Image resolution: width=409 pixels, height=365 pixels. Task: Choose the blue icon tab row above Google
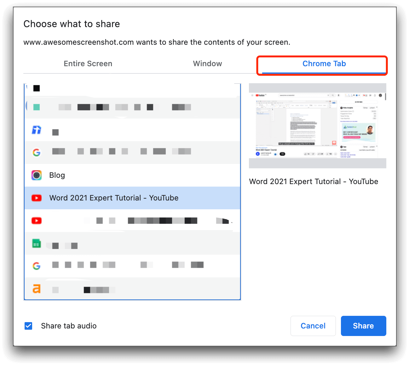click(37, 130)
